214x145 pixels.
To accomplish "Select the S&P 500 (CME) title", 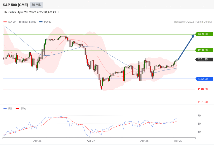I will [x=15, y=5].
